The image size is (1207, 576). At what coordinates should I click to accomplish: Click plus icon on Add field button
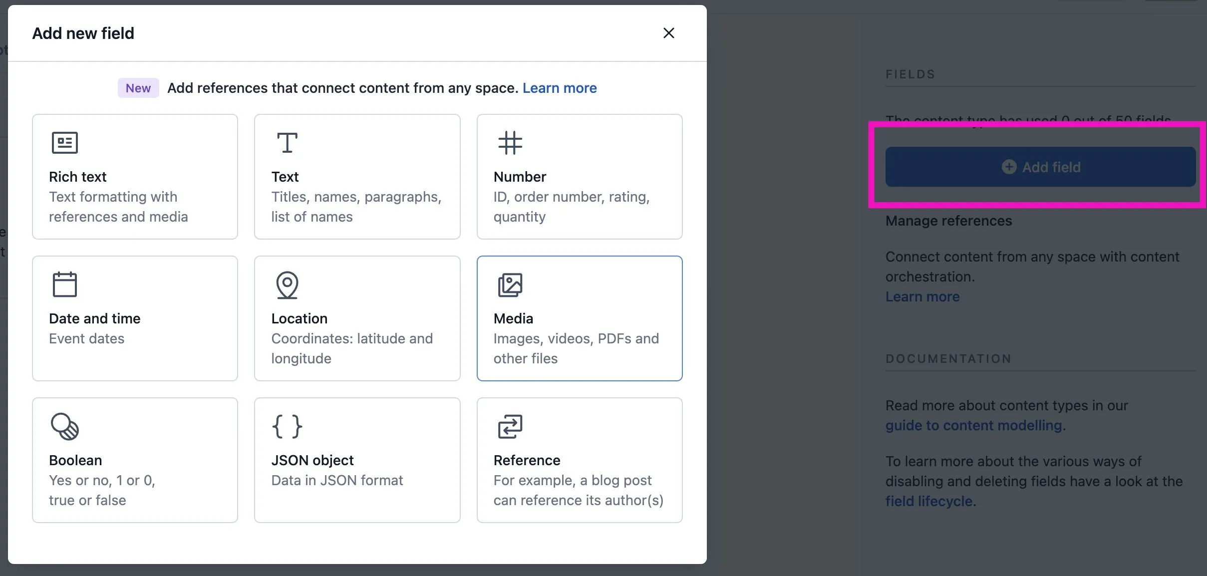click(x=1009, y=167)
